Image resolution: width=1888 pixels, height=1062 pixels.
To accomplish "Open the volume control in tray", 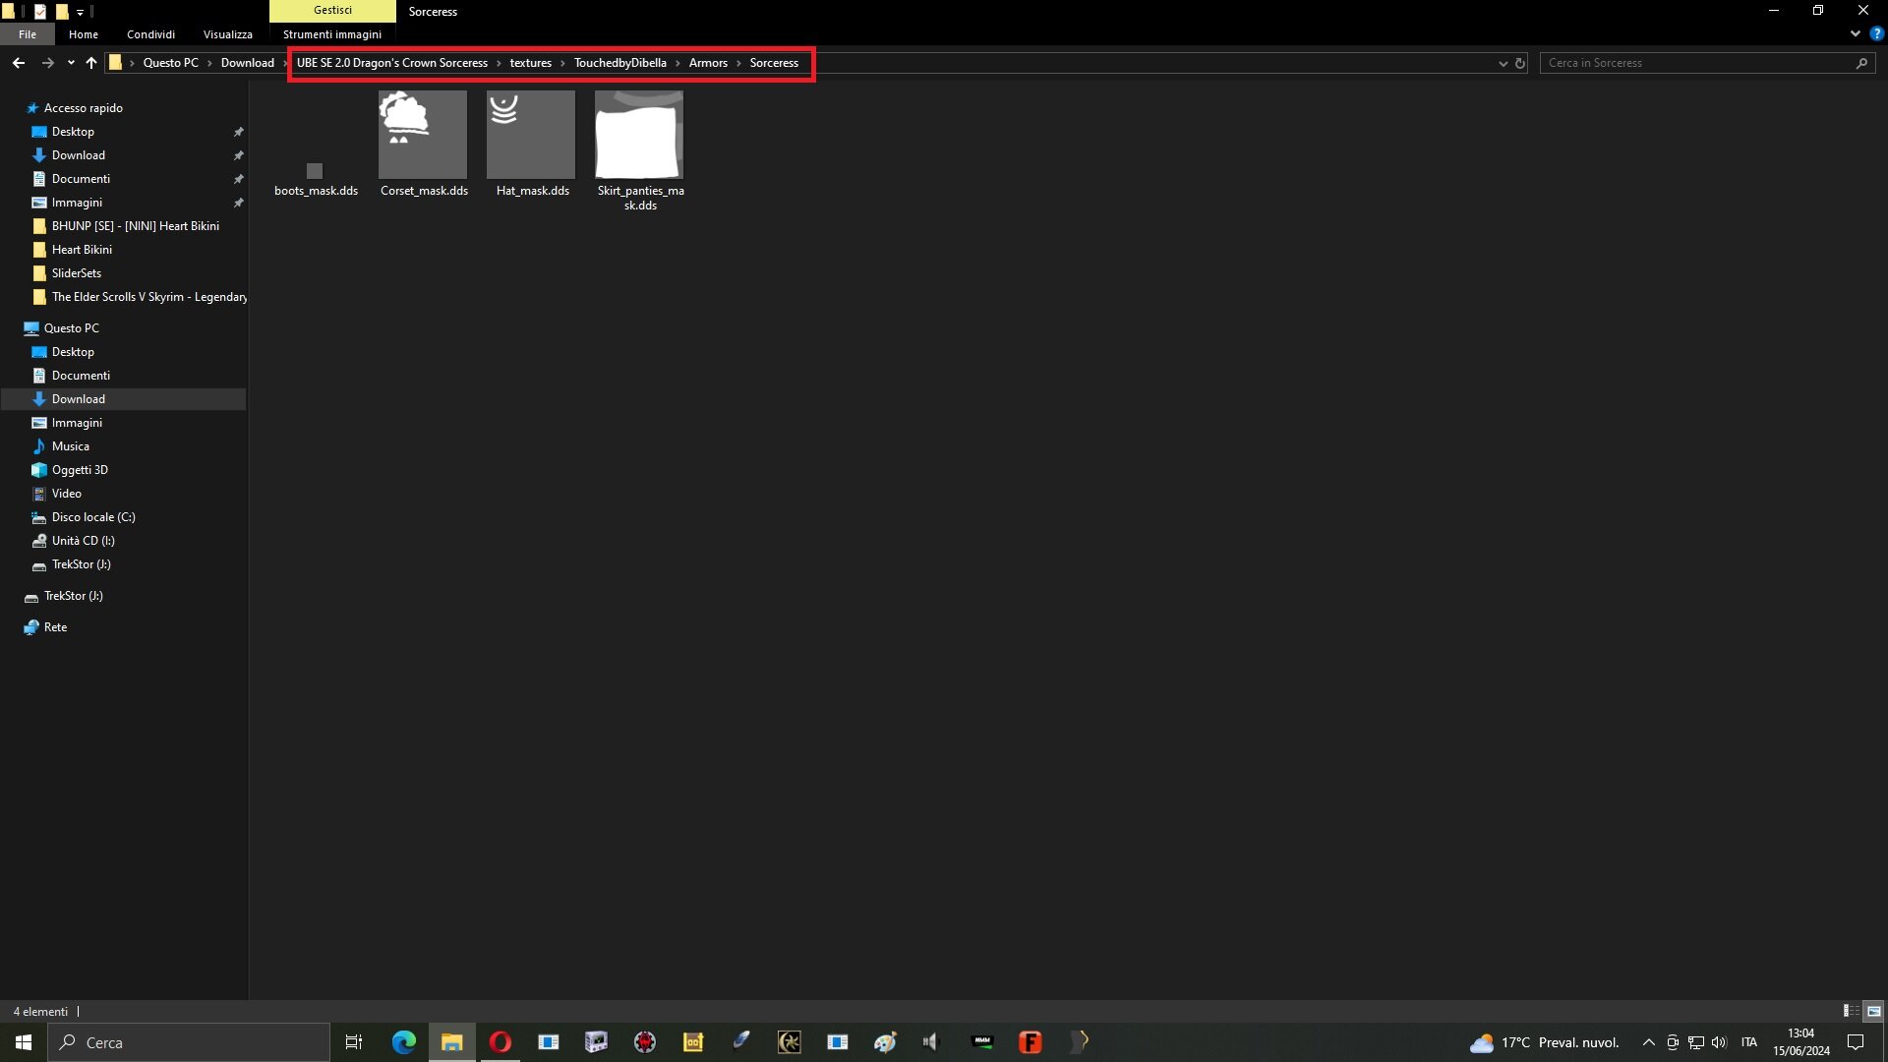I will tap(1719, 1042).
